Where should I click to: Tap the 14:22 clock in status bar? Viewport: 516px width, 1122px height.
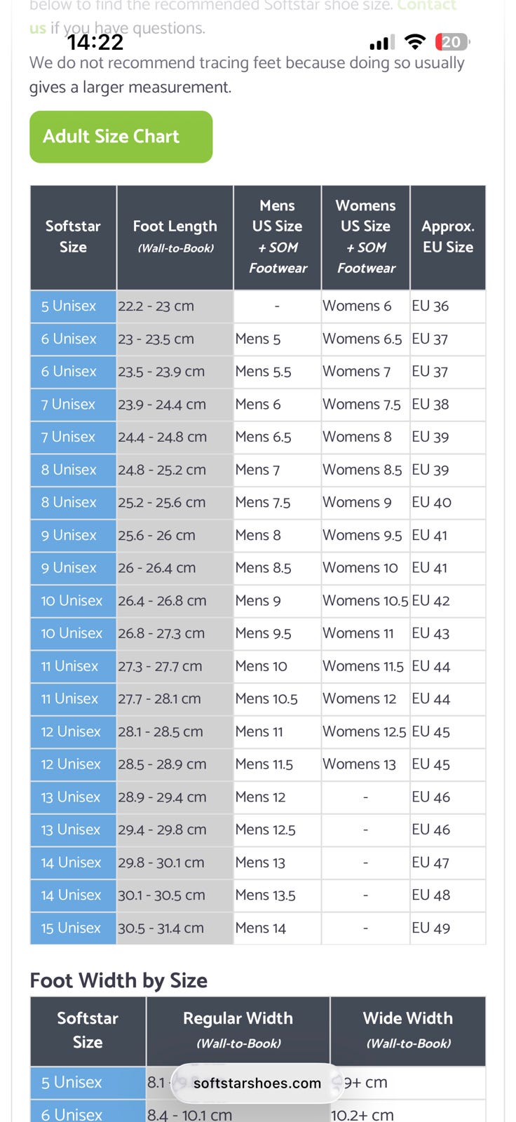point(95,42)
